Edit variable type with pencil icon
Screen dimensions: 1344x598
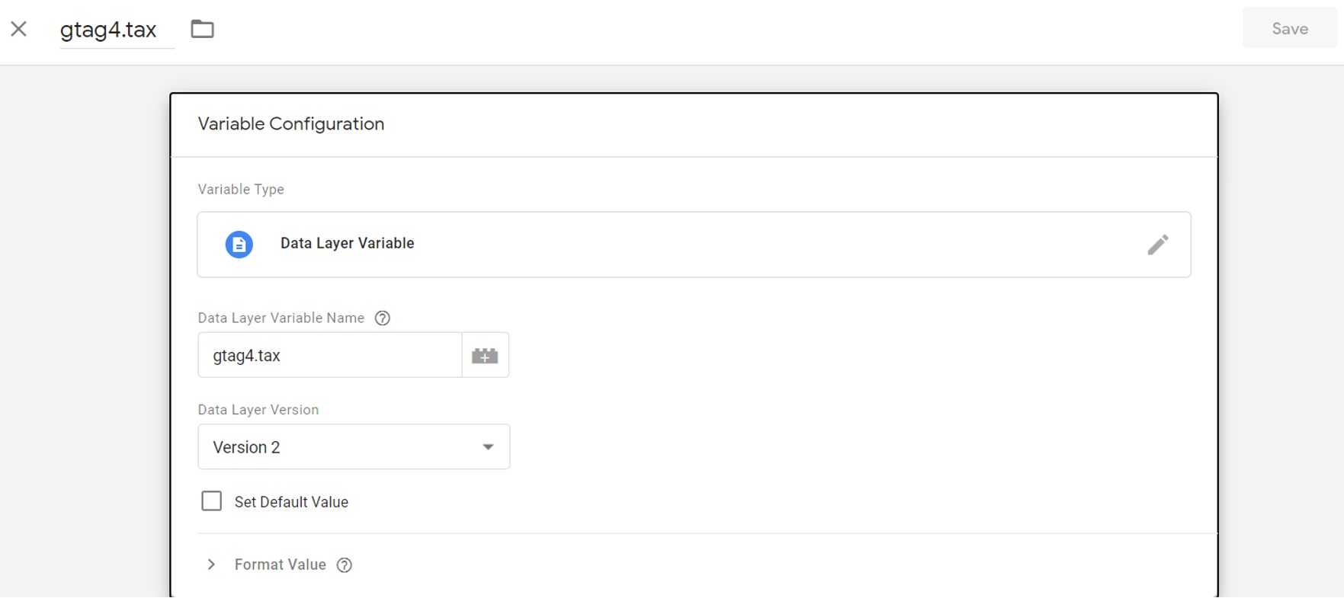(x=1158, y=245)
